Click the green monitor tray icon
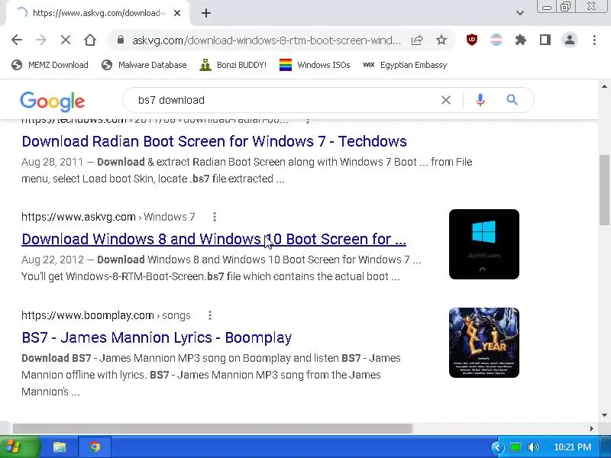The image size is (611, 458). coord(516,447)
